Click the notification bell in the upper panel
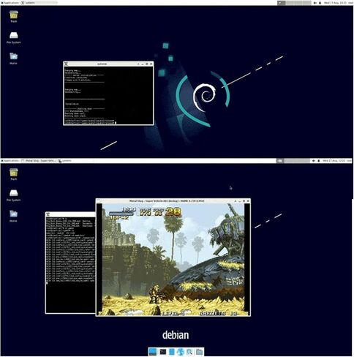The height and width of the screenshot is (357, 354). coord(320,3)
